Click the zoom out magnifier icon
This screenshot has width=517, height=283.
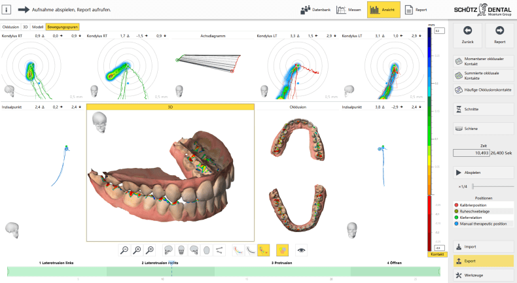pos(124,250)
